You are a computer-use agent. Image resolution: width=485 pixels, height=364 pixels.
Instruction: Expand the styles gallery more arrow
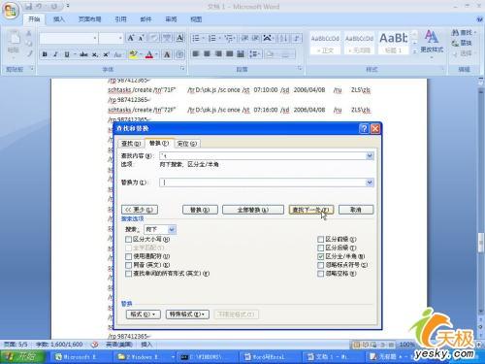(x=414, y=51)
